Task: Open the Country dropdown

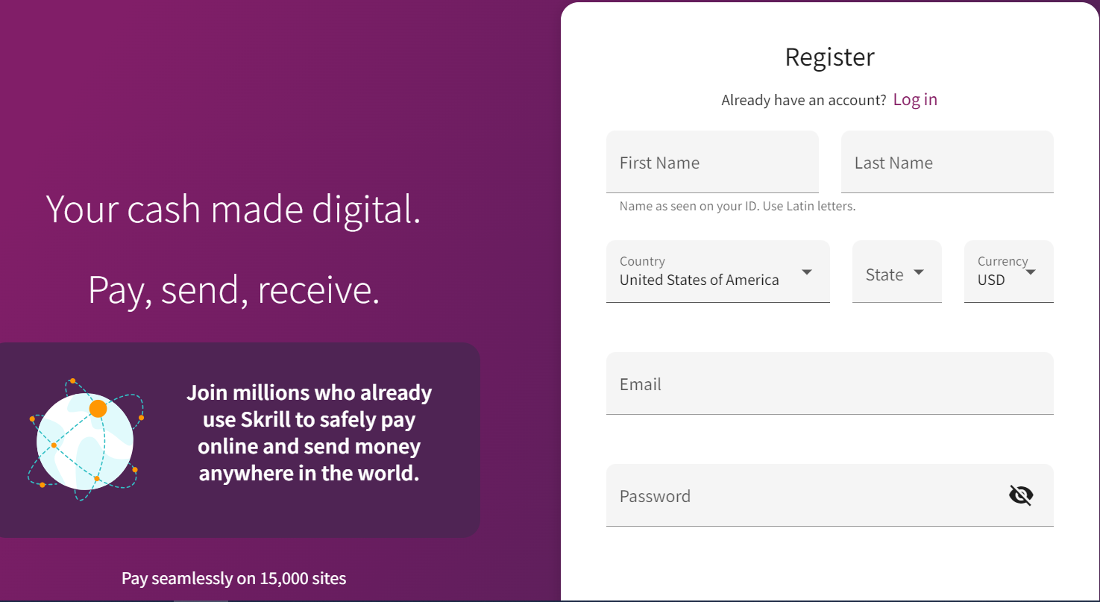Action: point(717,272)
